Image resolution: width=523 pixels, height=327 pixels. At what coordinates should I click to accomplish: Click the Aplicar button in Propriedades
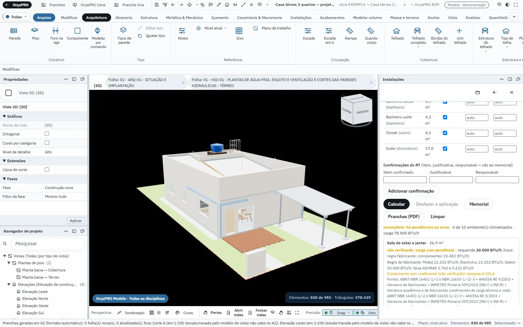tap(76, 221)
